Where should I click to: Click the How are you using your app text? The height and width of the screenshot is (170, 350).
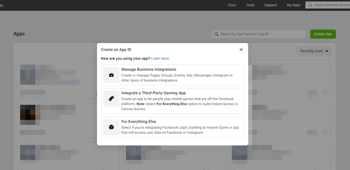coord(125,58)
